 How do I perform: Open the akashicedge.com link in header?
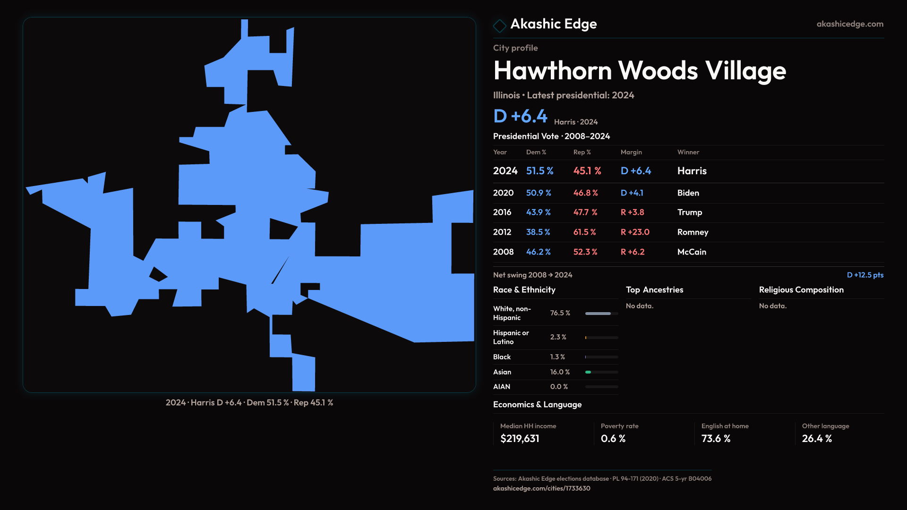pos(849,24)
